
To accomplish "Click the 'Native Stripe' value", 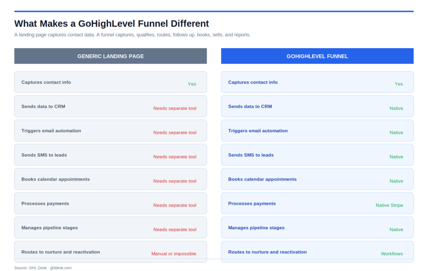I will coord(389,205).
